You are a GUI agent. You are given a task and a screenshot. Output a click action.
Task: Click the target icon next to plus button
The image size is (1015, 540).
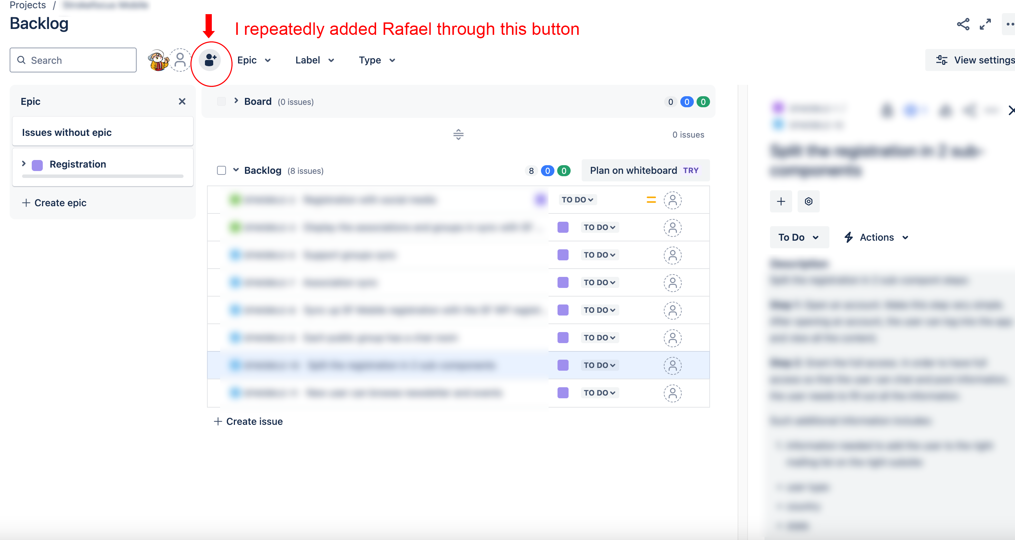pyautogui.click(x=808, y=201)
